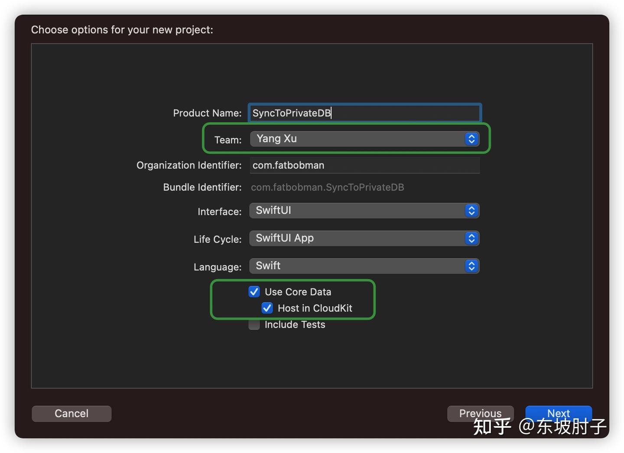
Task: Click the stepper arrows on Language popup
Action: (x=471, y=266)
